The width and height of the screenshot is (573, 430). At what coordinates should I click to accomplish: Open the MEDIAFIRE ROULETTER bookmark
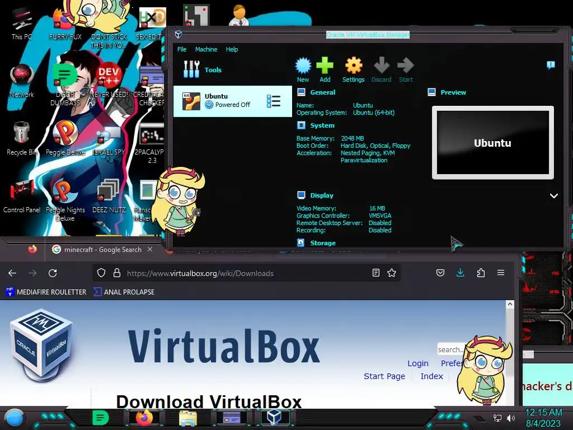[46, 292]
